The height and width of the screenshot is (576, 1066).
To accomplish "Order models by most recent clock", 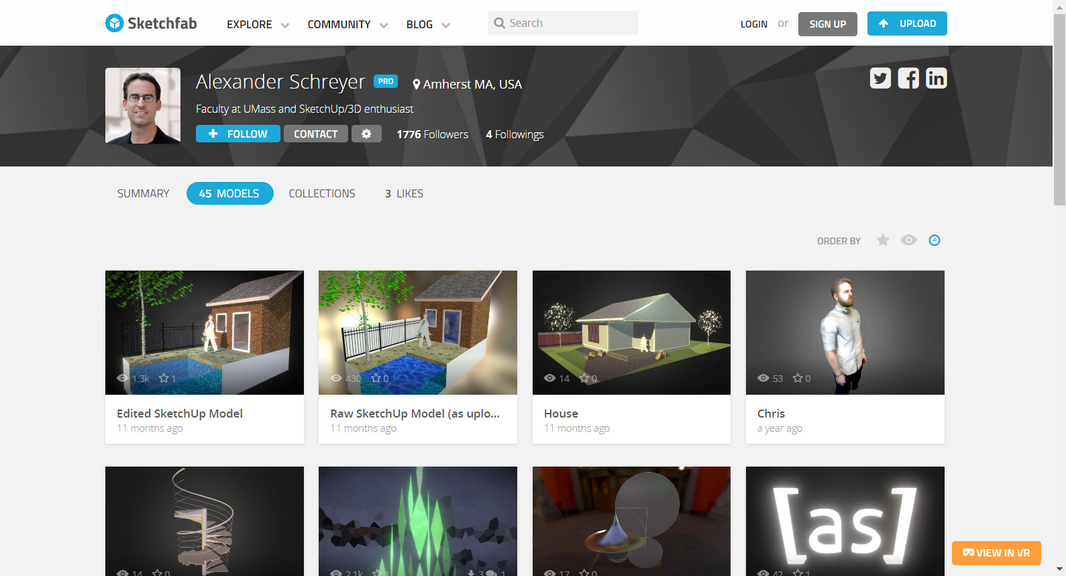I will tap(935, 240).
